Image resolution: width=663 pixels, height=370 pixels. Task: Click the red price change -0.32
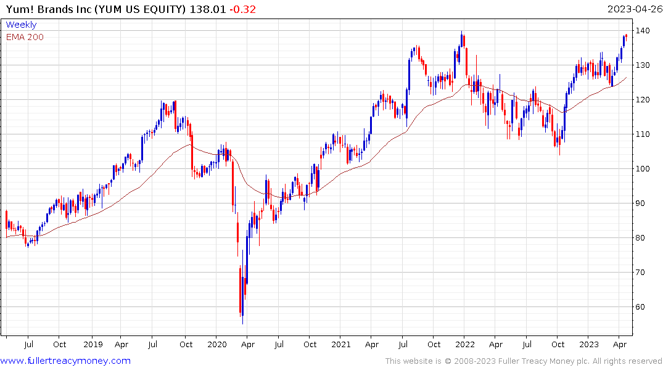(x=243, y=9)
